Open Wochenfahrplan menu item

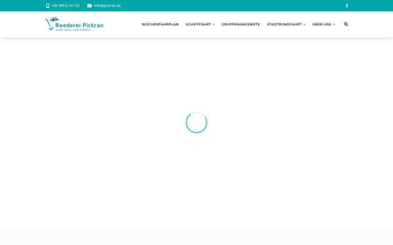click(x=160, y=24)
